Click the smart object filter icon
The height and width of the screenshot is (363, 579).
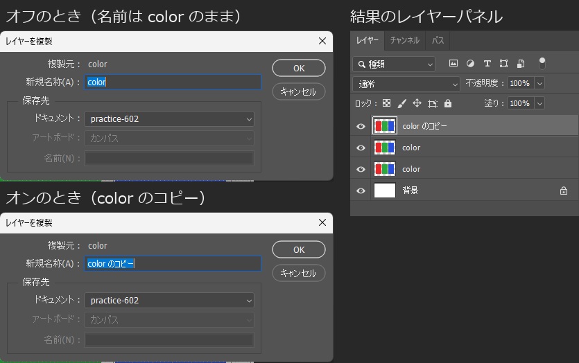pos(521,64)
